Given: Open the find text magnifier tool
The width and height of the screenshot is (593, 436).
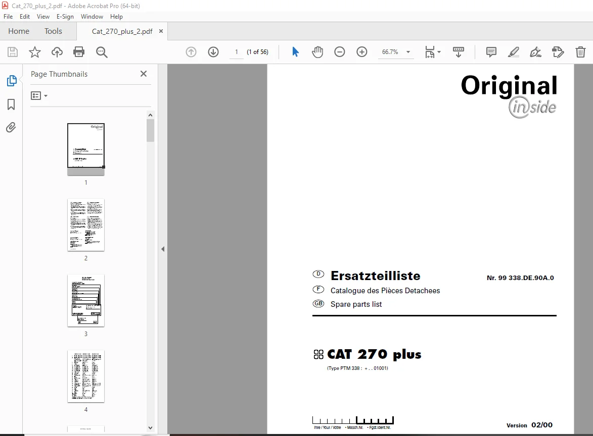Looking at the screenshot, I should tap(101, 52).
